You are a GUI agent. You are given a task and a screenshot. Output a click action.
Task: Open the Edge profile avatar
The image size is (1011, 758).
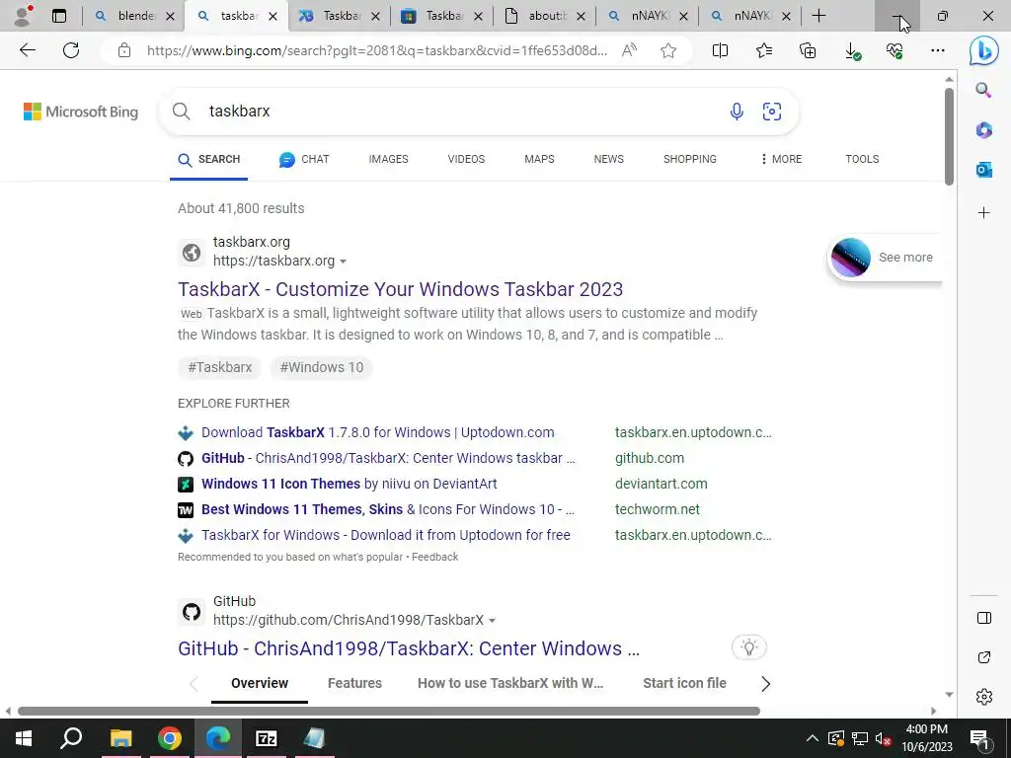point(24,16)
